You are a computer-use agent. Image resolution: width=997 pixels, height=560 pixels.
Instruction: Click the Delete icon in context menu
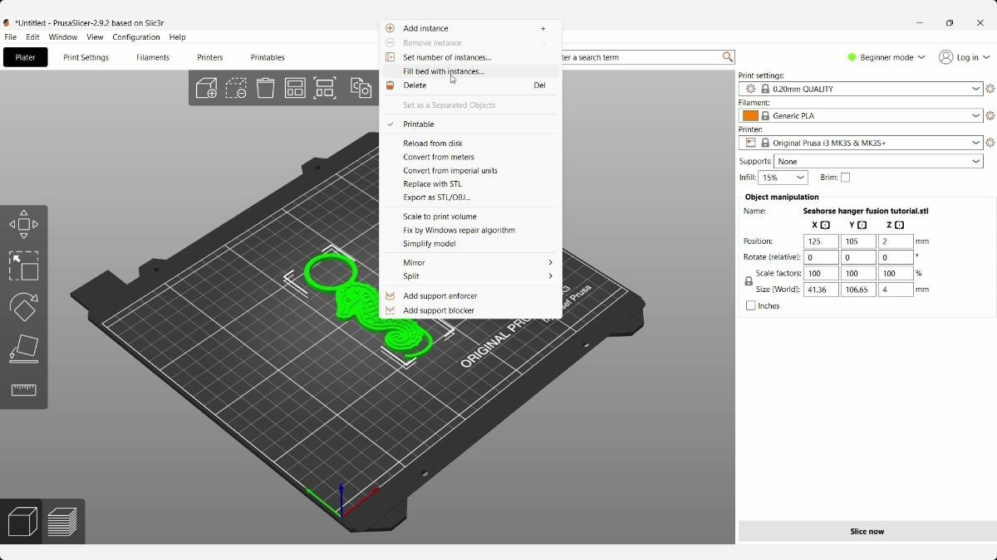390,85
